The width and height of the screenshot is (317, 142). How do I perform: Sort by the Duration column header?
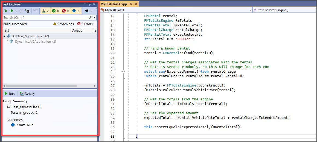tap(81, 30)
